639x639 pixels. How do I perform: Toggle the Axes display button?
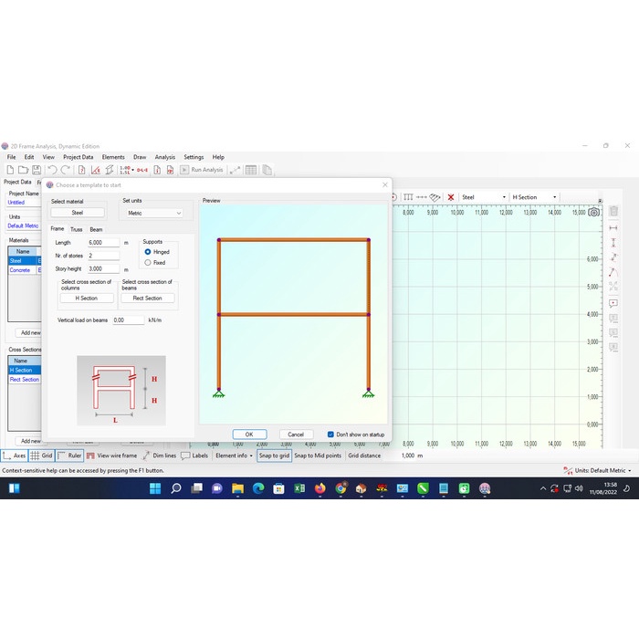coord(15,456)
